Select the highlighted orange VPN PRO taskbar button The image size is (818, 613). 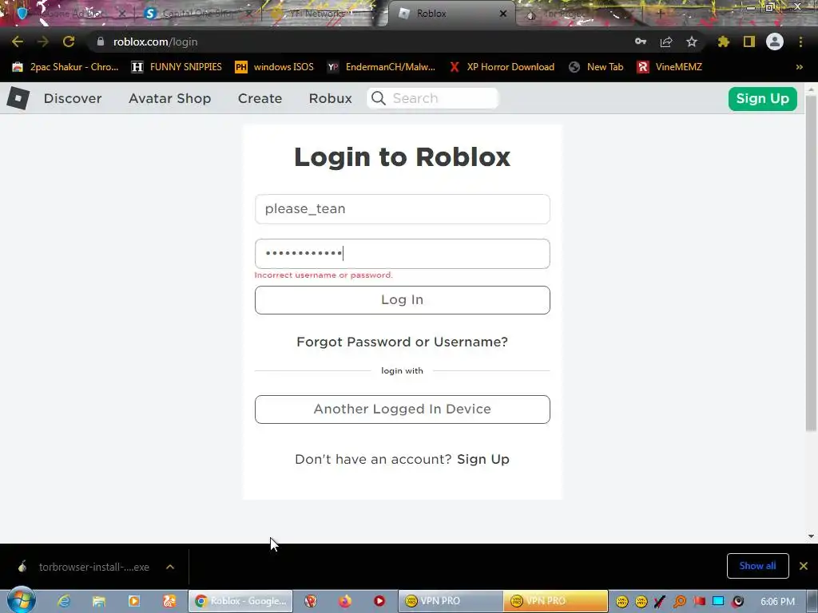(556, 601)
